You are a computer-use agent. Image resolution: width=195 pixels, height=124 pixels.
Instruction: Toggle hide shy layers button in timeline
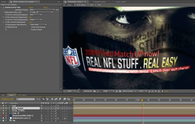(x=52, y=99)
